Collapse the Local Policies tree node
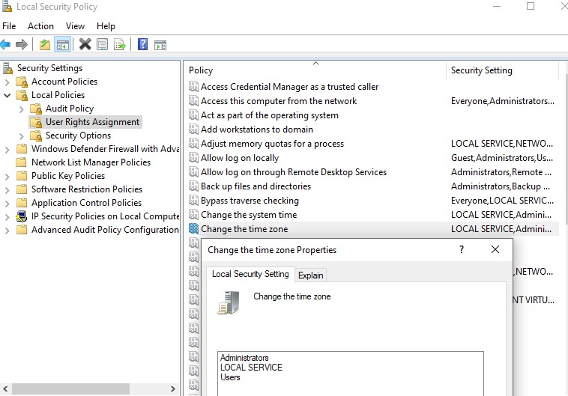The image size is (568, 396). pyautogui.click(x=8, y=95)
